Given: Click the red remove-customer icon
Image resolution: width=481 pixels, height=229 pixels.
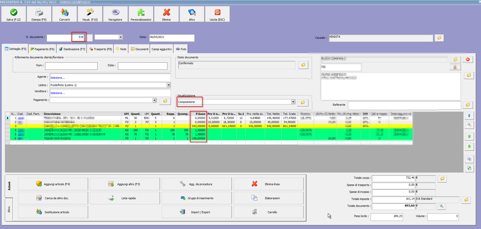Looking at the screenshot, I should (x=468, y=59).
